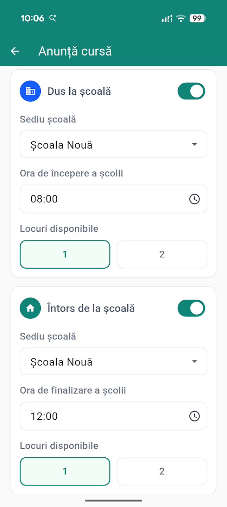Open the clock picker for the 12:00 end time

[x=194, y=417]
